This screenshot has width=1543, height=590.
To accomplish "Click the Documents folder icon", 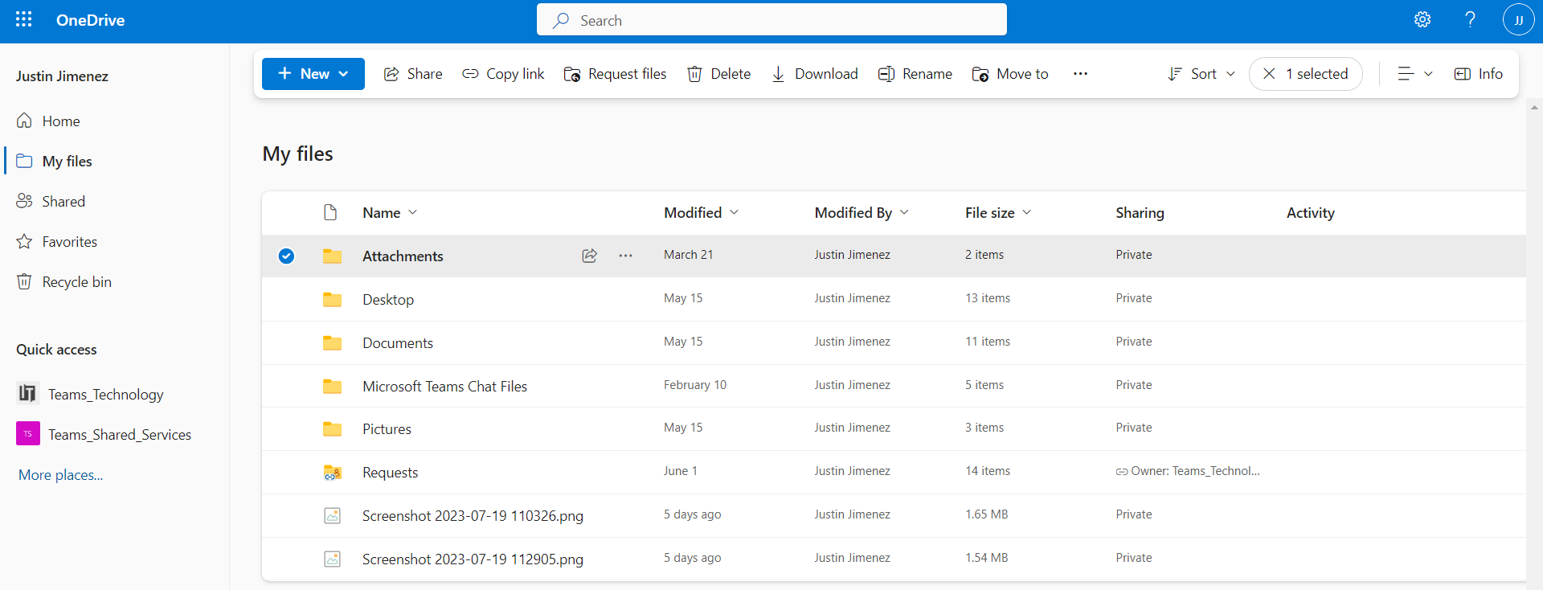I will click(332, 343).
